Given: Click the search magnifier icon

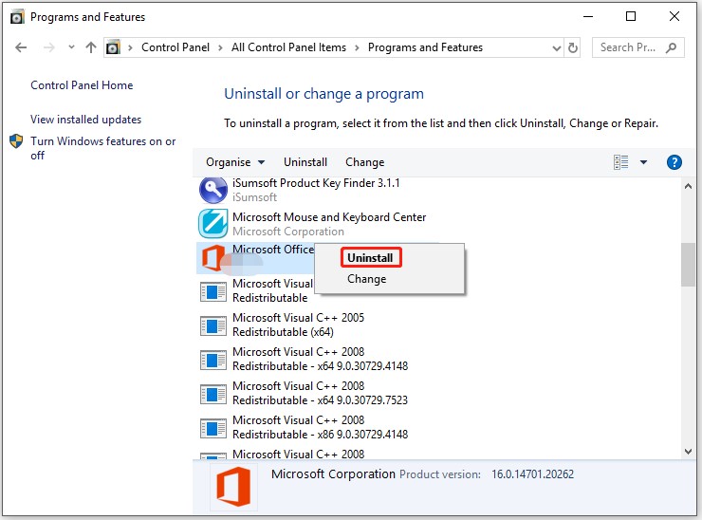Looking at the screenshot, I should tap(671, 47).
